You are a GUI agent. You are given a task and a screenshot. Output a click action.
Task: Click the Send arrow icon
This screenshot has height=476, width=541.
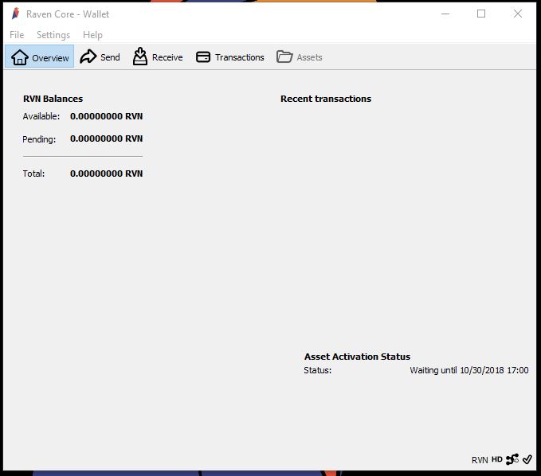click(88, 57)
